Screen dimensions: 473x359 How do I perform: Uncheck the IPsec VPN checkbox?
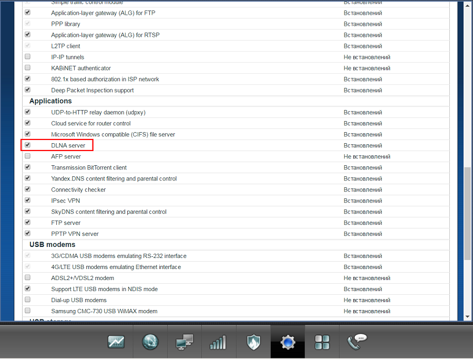[27, 201]
